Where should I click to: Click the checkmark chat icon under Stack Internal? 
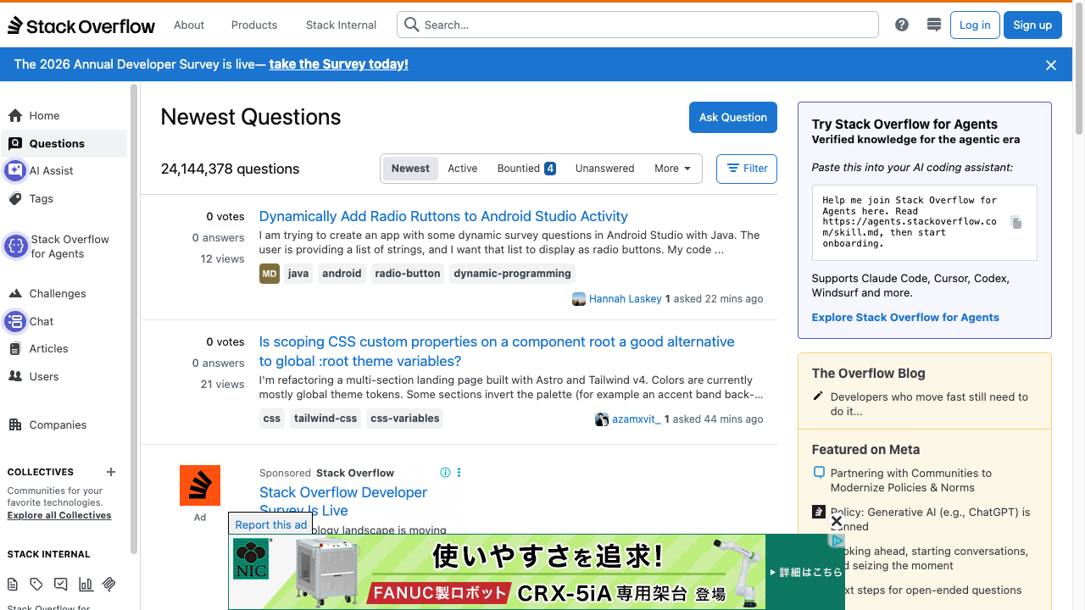coord(61,584)
